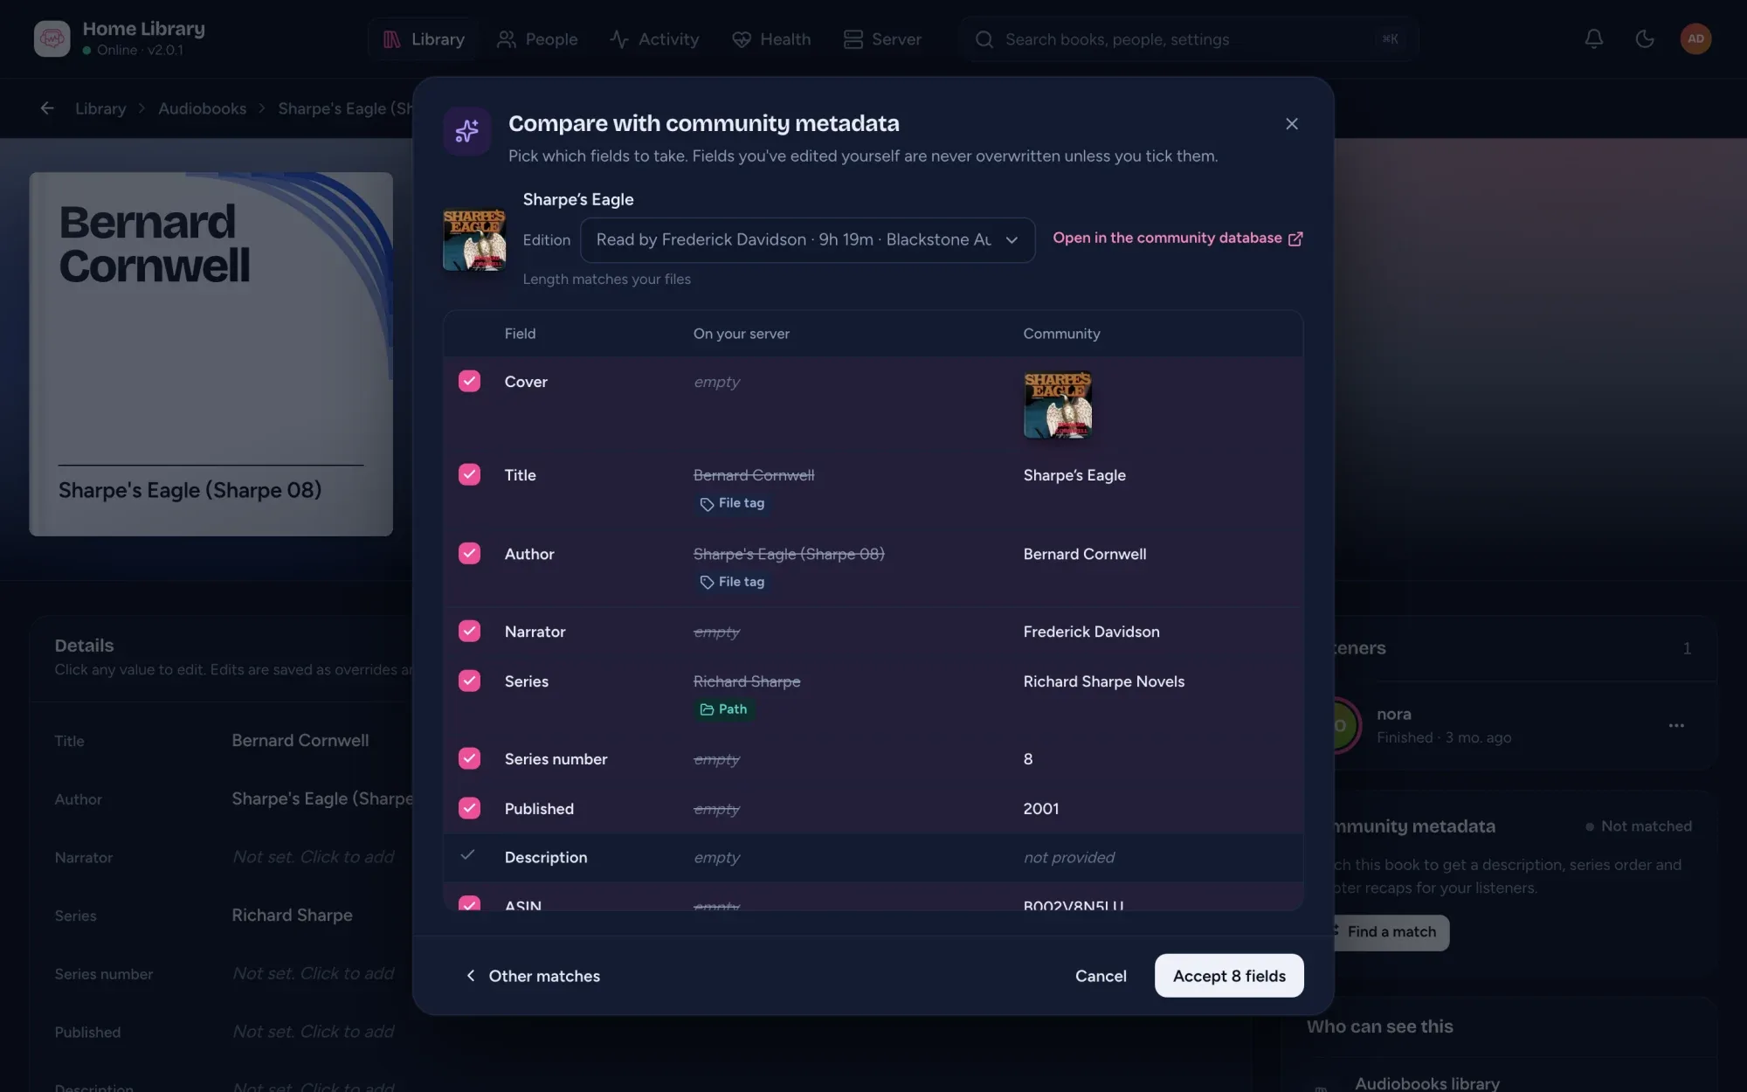Viewport: 1747px width, 1092px height.
Task: Open the Library breadcrumb link
Action: 100,108
